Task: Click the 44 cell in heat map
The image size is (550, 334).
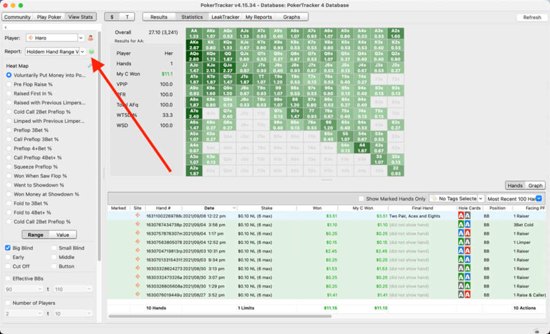Action: (363, 148)
